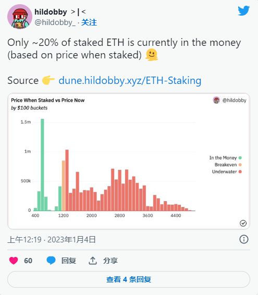Click the tallest green bar in chart
This screenshot has height=295, width=258.
42,165
